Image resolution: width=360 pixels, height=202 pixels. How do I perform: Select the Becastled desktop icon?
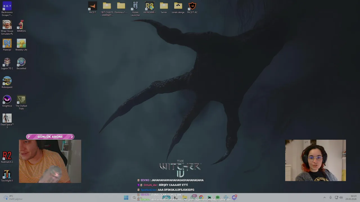pyautogui.click(x=21, y=64)
